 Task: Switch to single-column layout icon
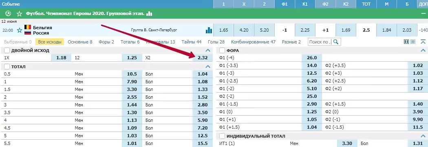tap(413, 42)
